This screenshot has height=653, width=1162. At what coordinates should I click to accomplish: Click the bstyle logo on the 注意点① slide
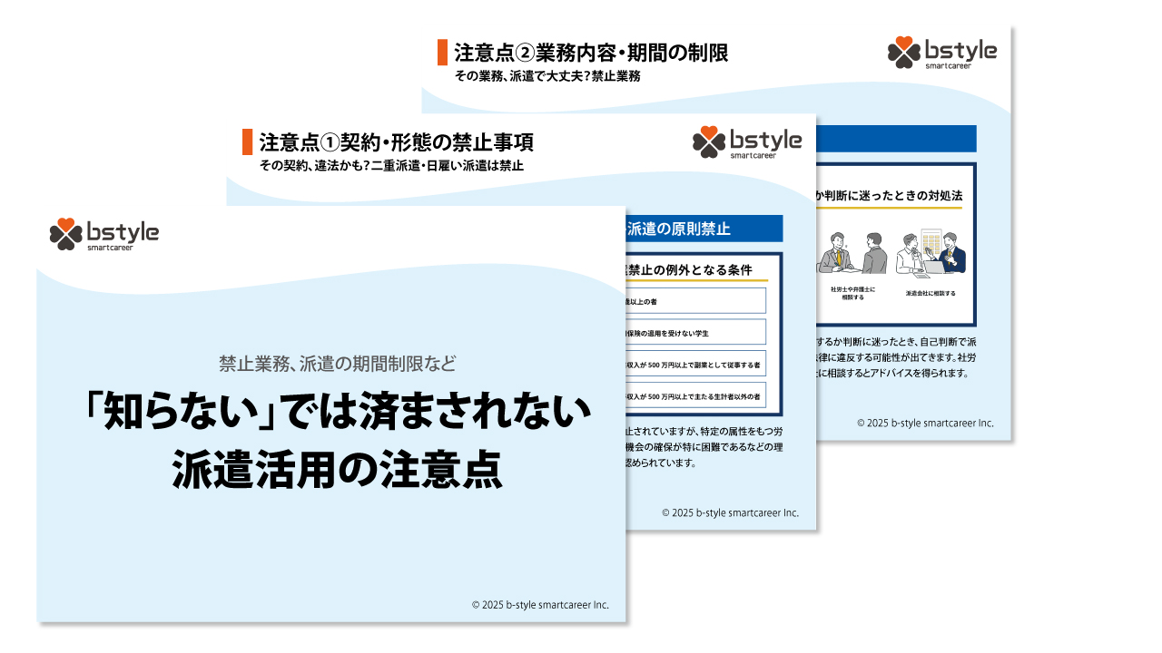click(746, 142)
